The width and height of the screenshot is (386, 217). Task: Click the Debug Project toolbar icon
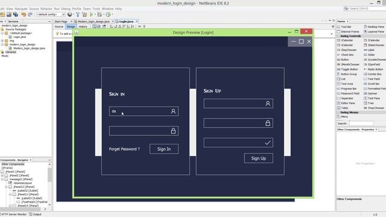[x=100, y=14]
